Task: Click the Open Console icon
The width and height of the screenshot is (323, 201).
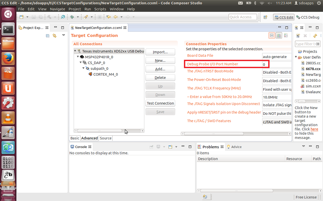Action: 170,147
